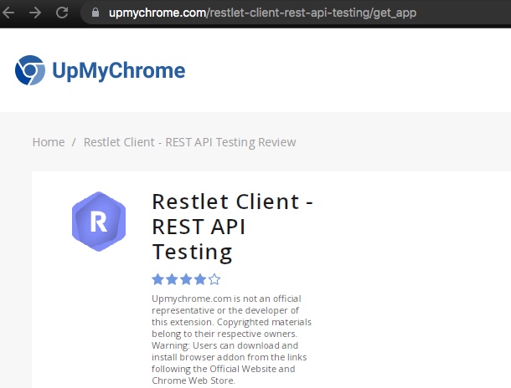
Task: Rate five stars on the empty fifth star
Action: coord(214,279)
